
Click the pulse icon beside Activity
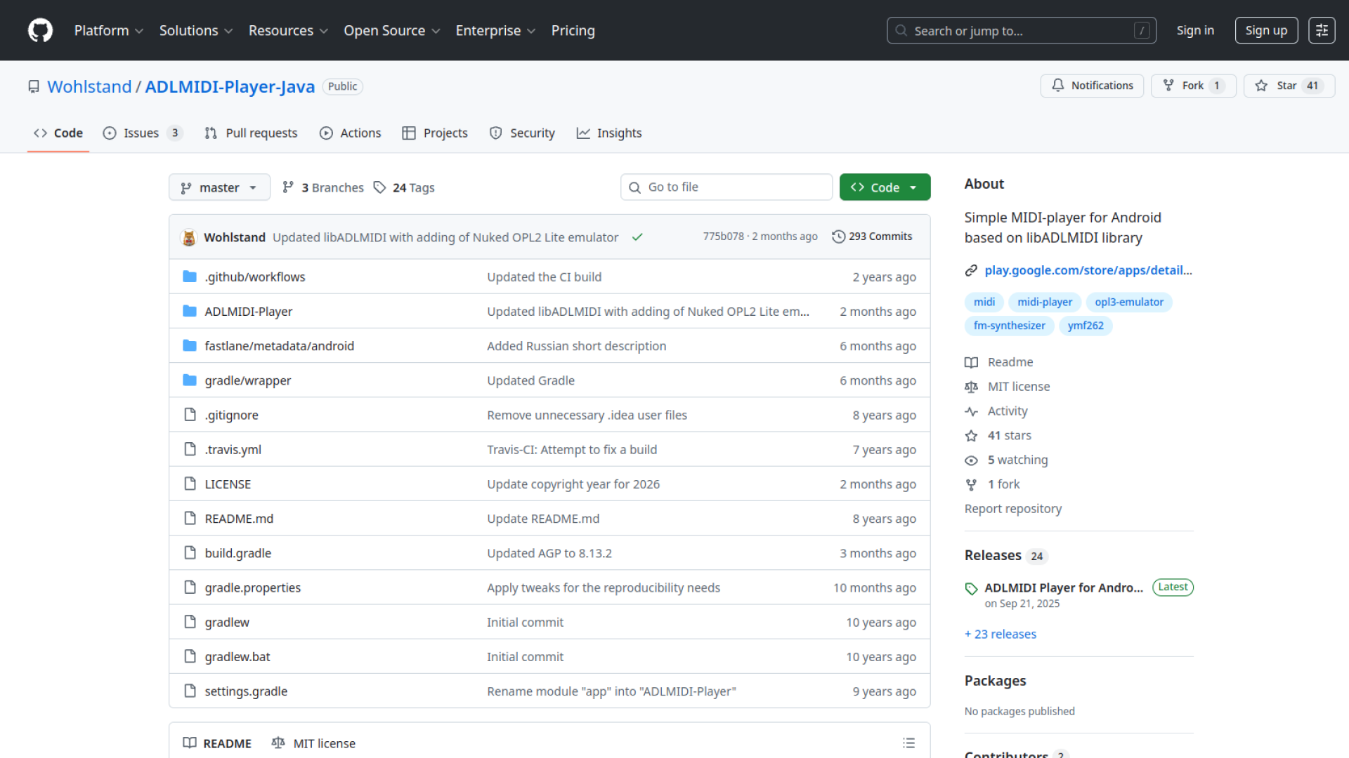coord(971,411)
